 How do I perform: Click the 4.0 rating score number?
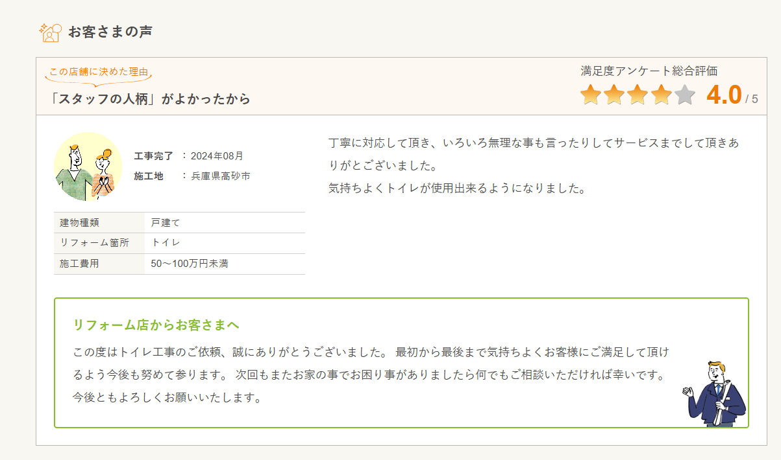tap(723, 95)
